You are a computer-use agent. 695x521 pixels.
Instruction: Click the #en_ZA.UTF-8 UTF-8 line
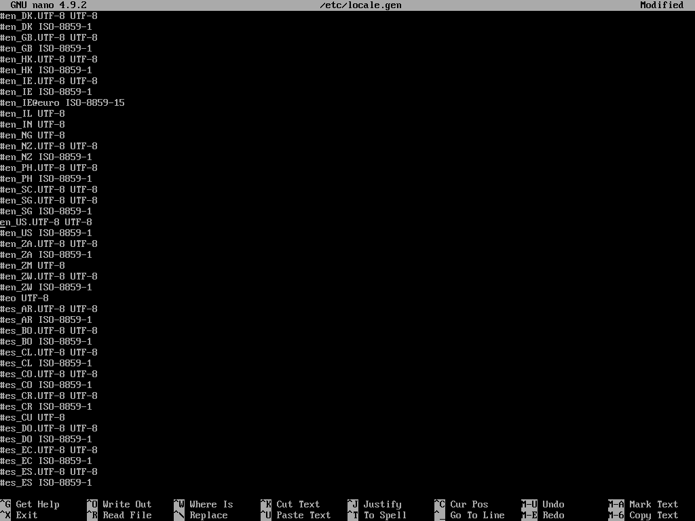[49, 244]
